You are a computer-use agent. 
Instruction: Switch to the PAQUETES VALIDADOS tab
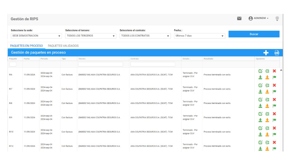click(63, 46)
